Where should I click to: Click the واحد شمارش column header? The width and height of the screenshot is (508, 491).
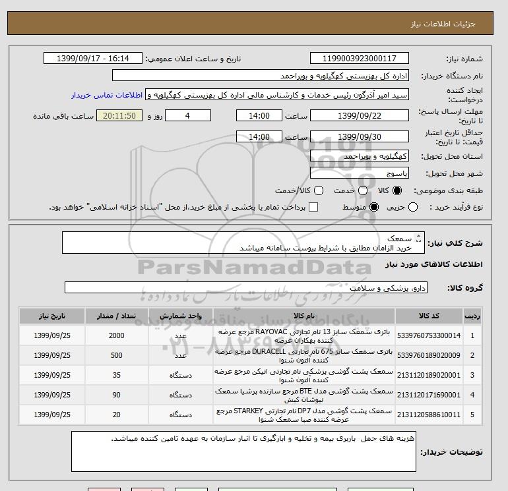pyautogui.click(x=181, y=316)
